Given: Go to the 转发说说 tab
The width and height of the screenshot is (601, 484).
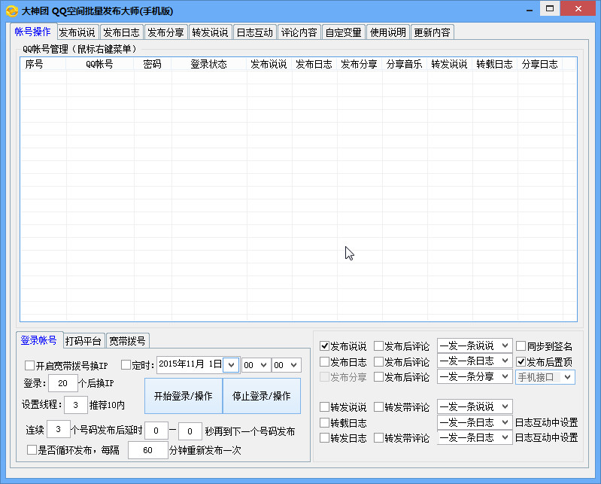Looking at the screenshot, I should click(211, 32).
